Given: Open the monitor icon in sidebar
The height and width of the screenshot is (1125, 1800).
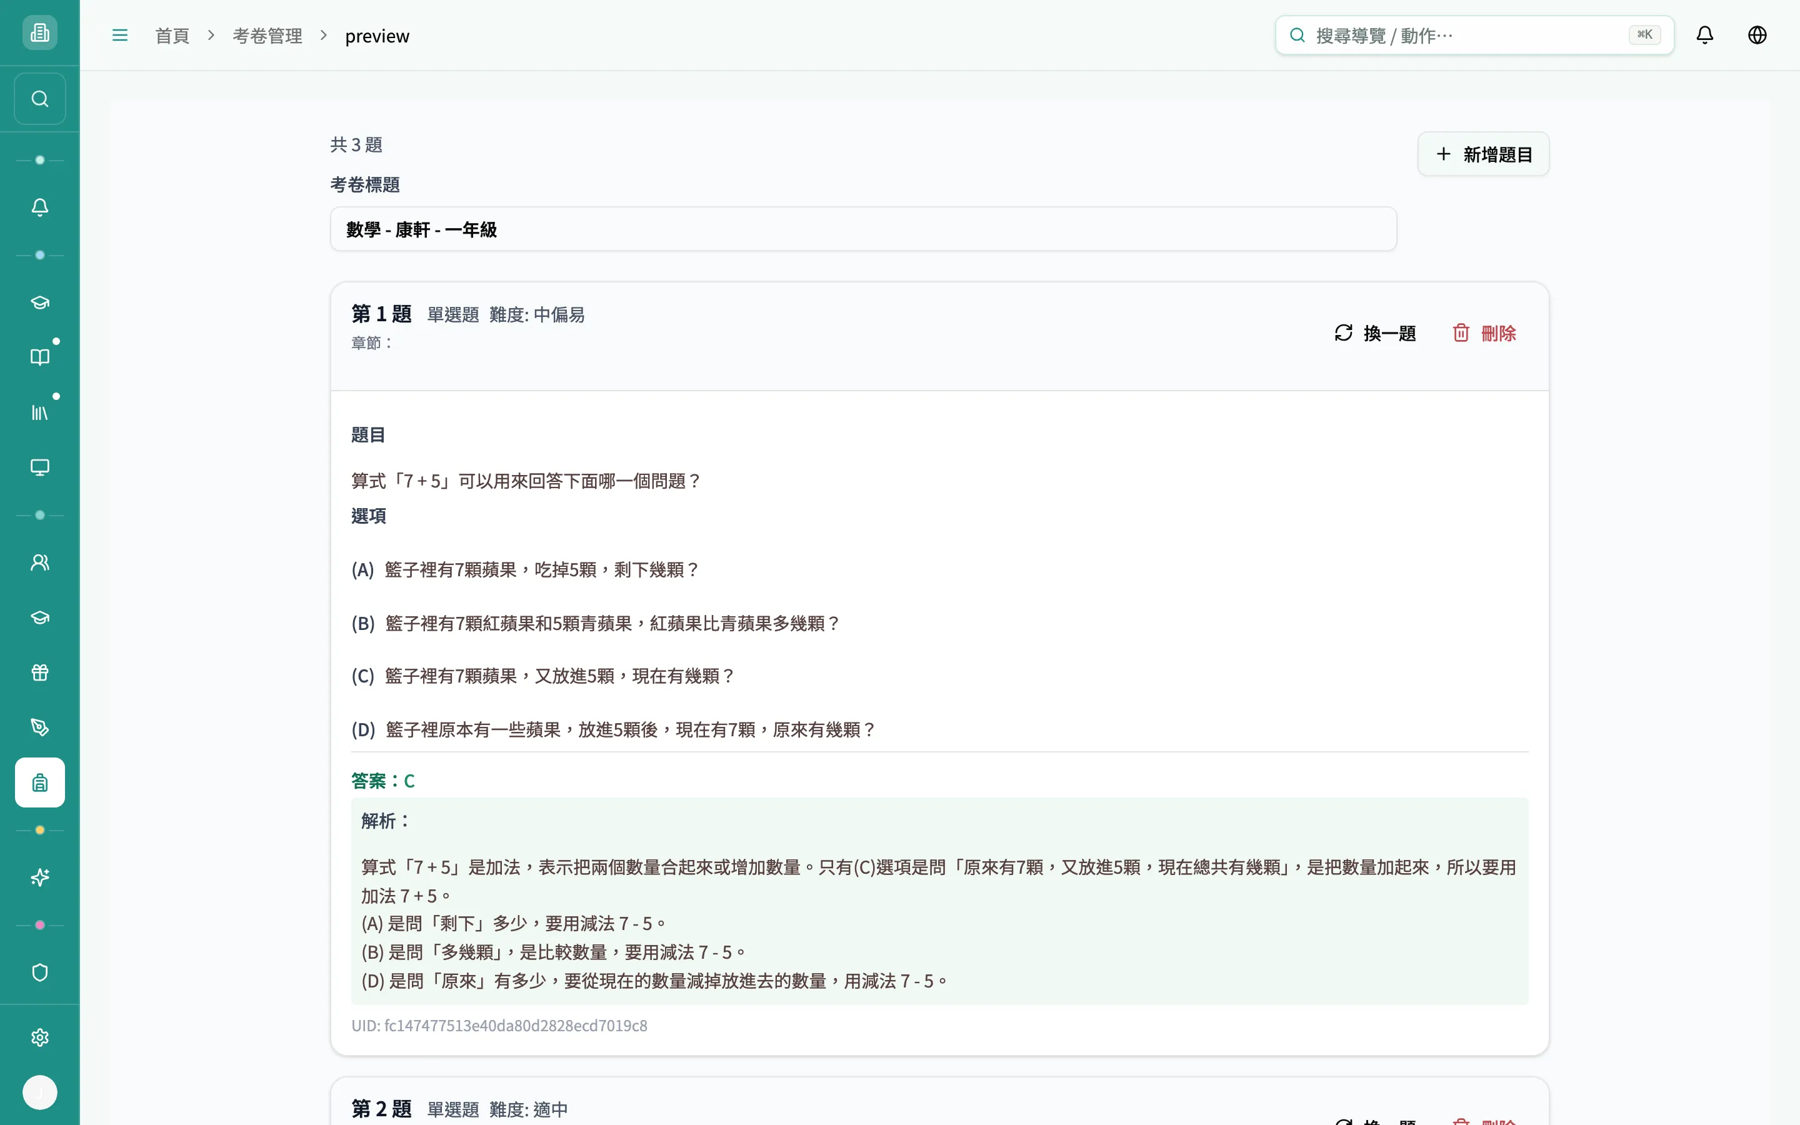Looking at the screenshot, I should point(39,467).
